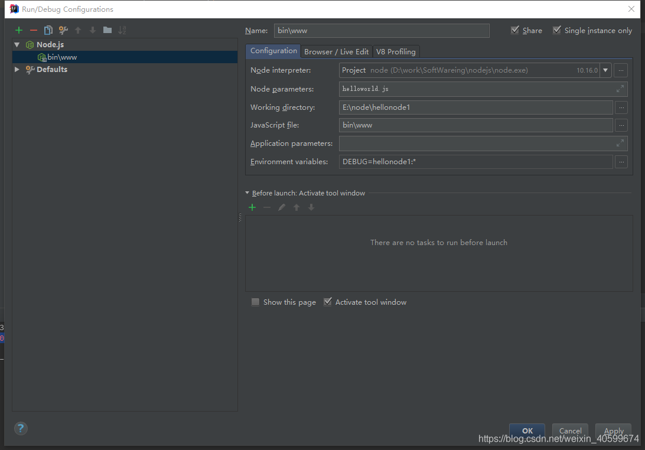Remove selected configuration with minus icon
The height and width of the screenshot is (450, 645).
click(x=34, y=30)
